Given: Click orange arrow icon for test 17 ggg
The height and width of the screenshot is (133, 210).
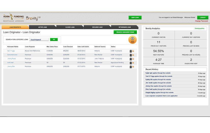Looking at the screenshot, I should point(133,51).
